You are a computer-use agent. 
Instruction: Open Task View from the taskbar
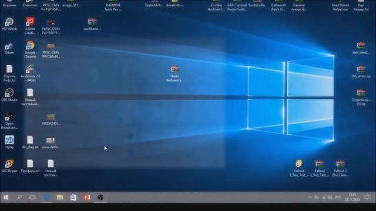[32, 197]
